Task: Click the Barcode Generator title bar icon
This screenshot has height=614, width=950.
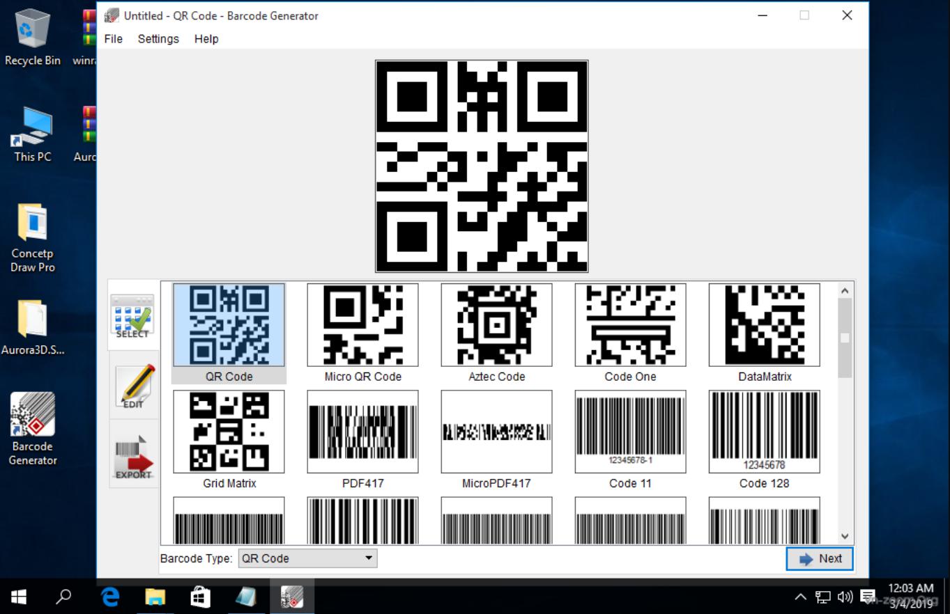Action: coord(112,15)
